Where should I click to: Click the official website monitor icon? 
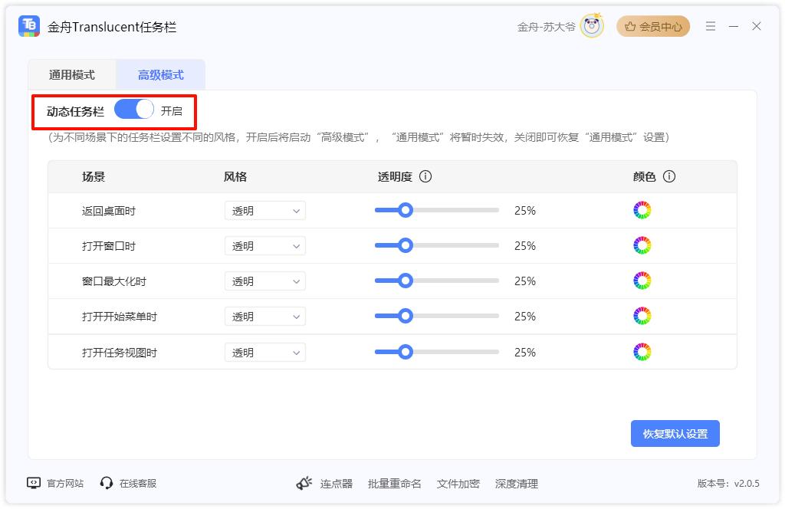point(34,483)
